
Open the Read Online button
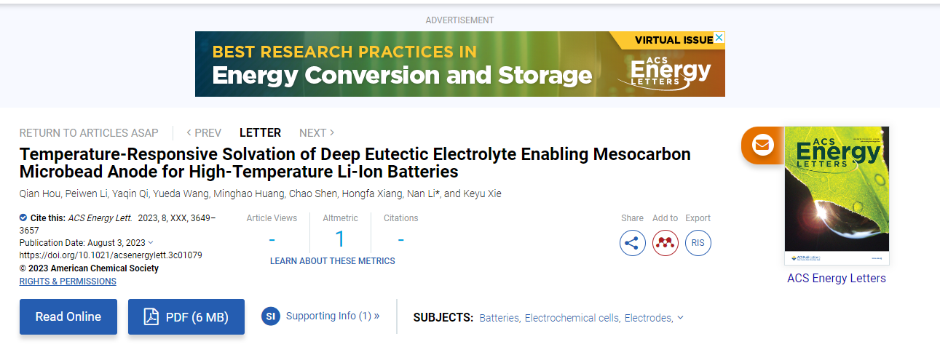pos(68,317)
